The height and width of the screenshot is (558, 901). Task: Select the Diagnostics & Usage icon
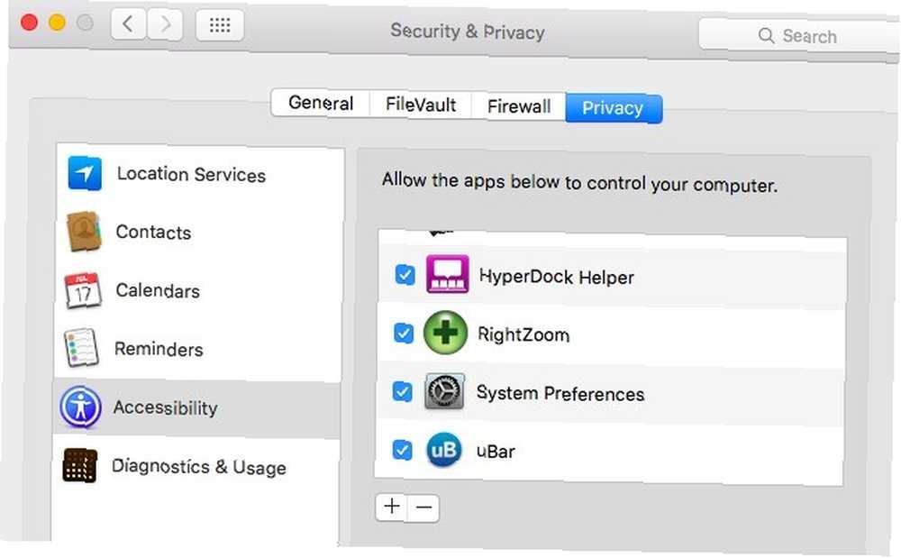[x=80, y=465]
